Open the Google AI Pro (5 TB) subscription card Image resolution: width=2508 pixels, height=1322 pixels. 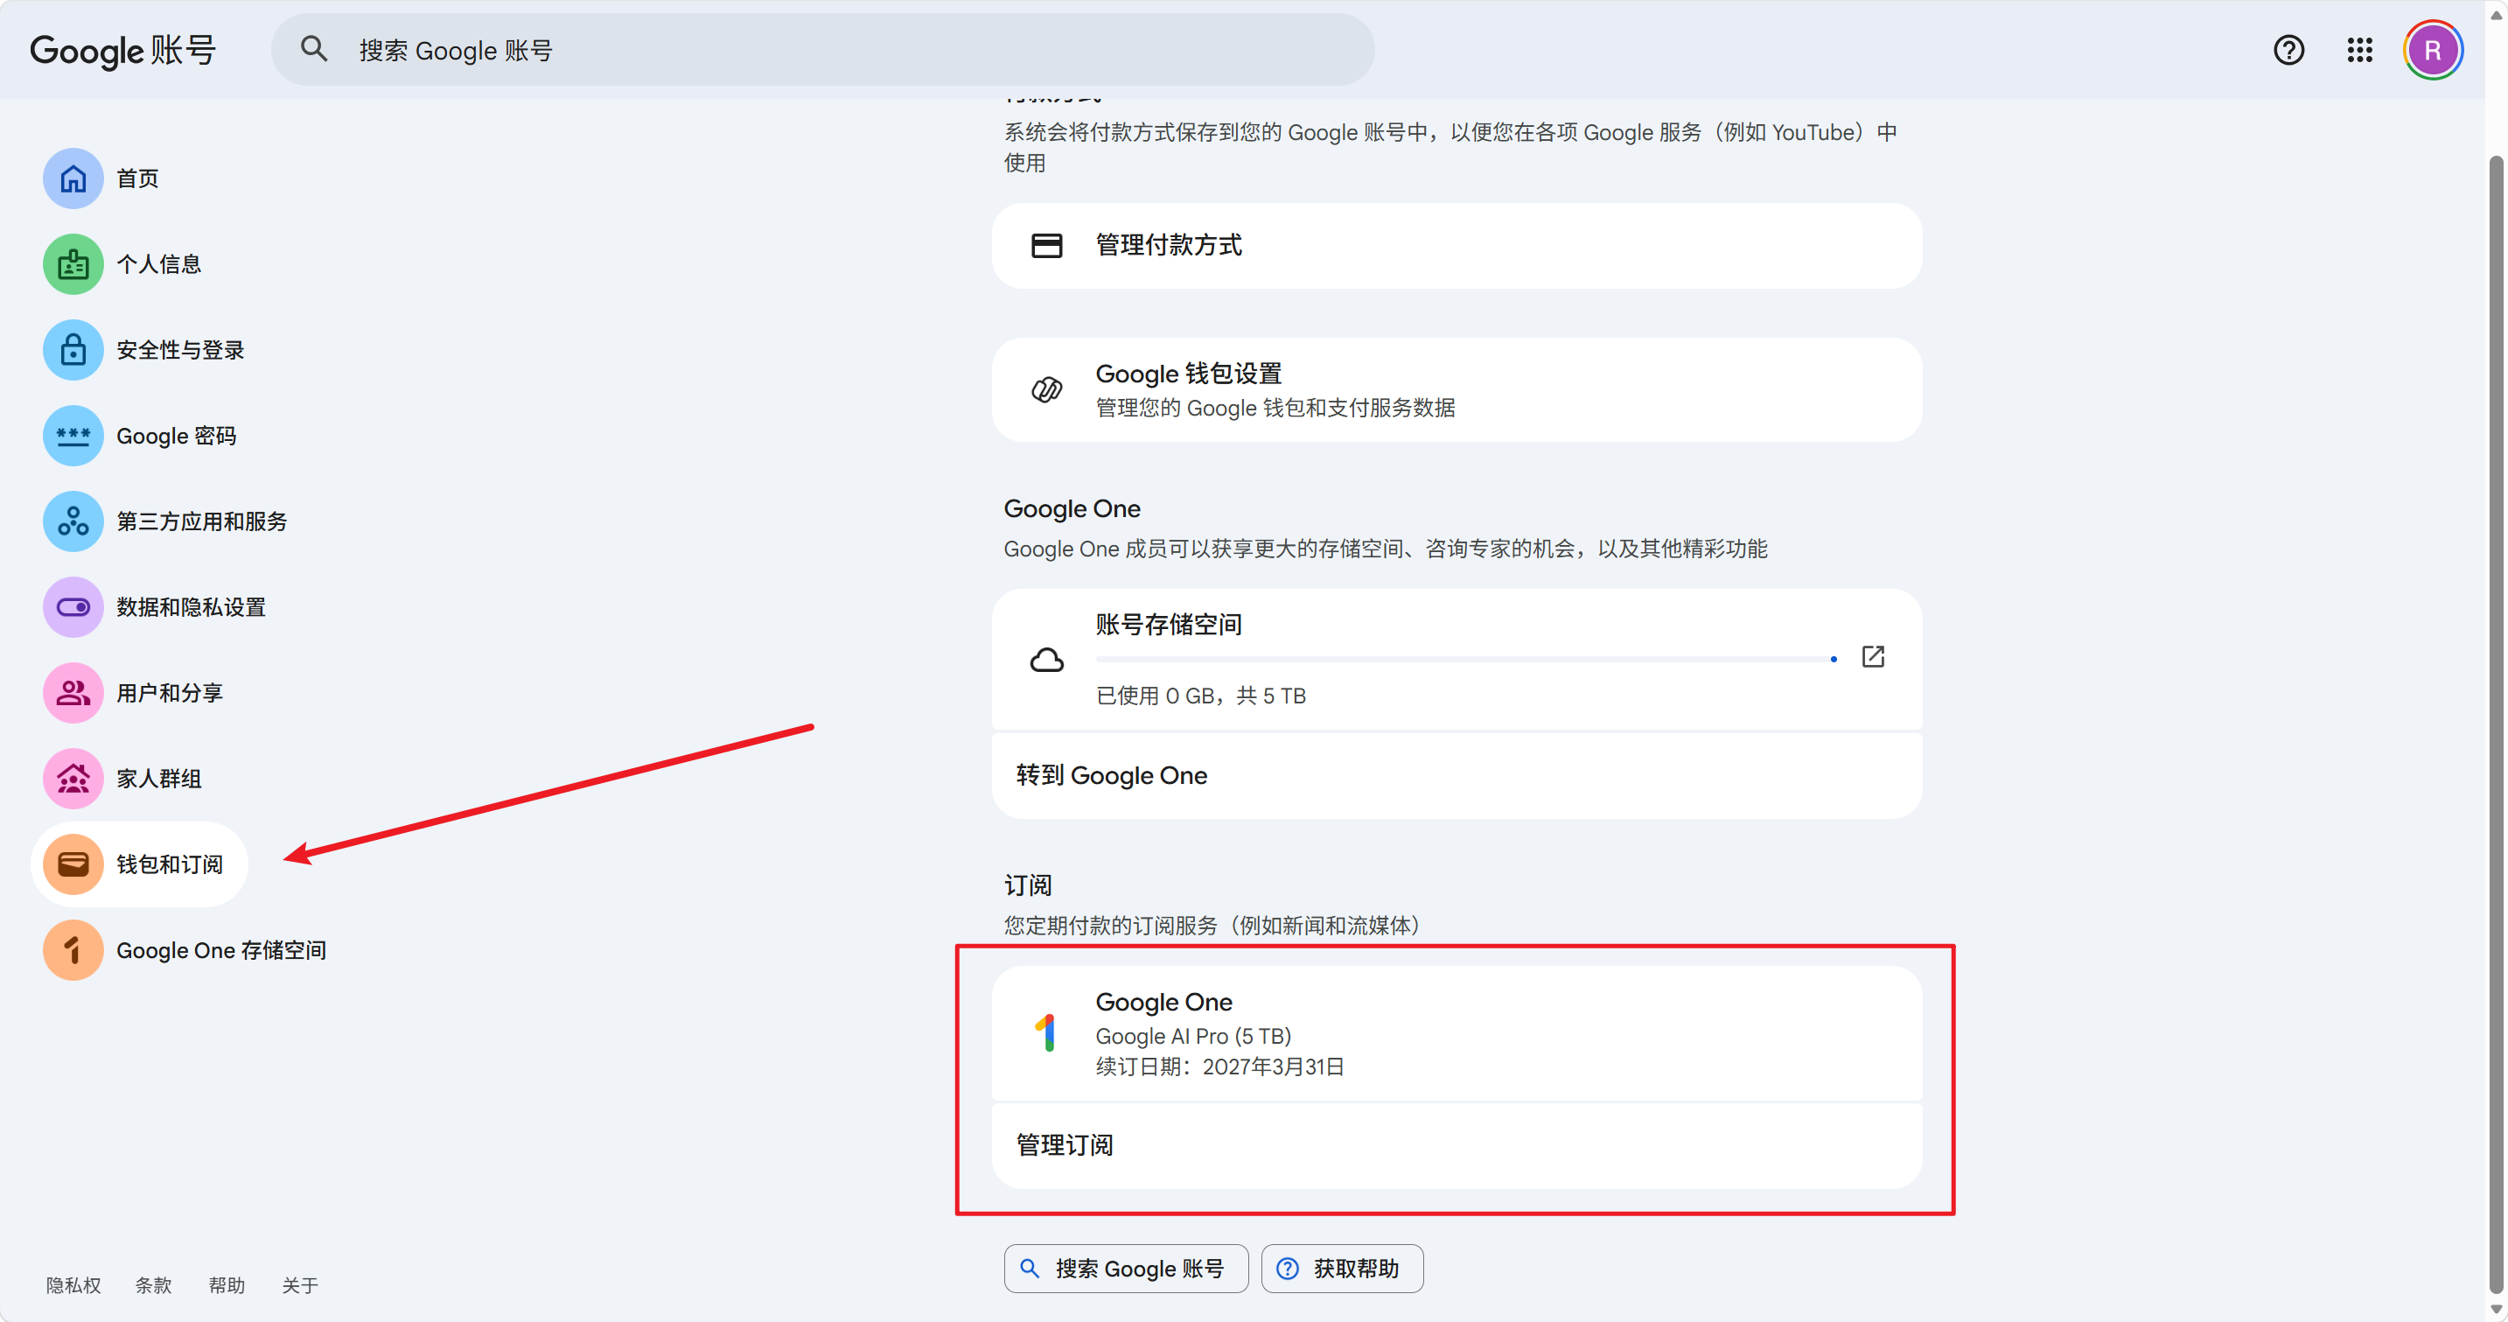1457,1033
